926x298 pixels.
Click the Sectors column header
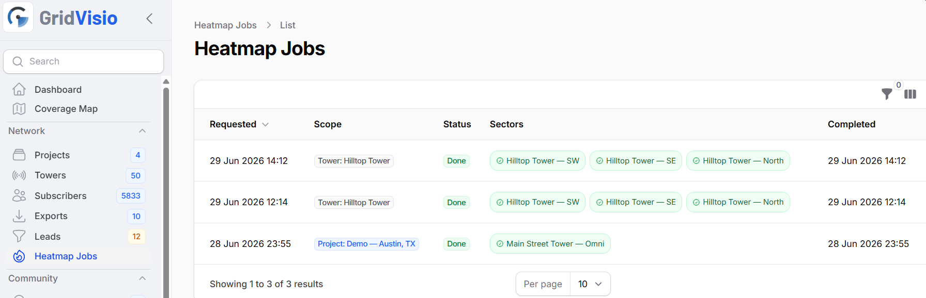[x=506, y=124]
